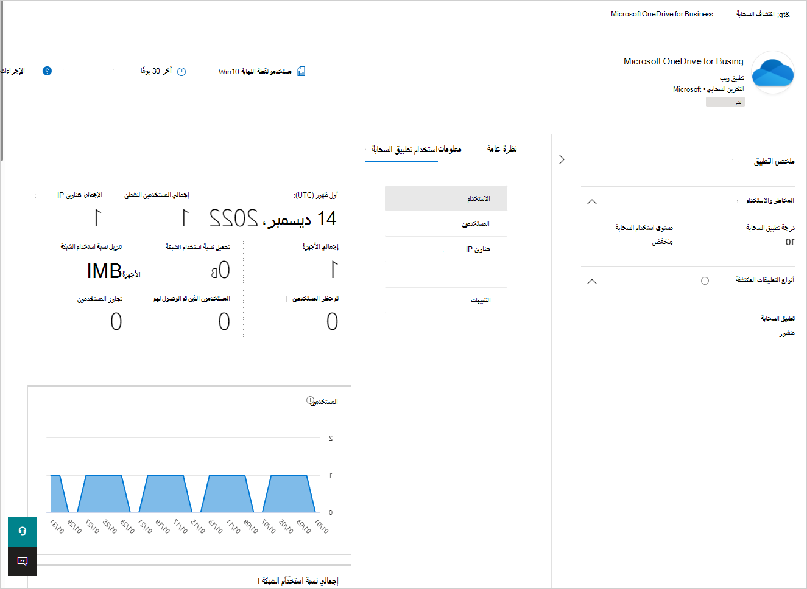Click the clock icon beside 30 days filter
The height and width of the screenshot is (589, 807).
(181, 72)
